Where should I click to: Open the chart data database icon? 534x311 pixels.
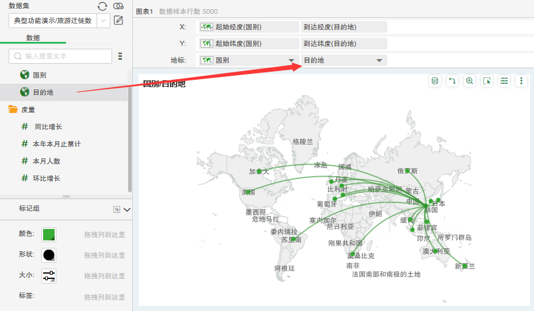tap(435, 81)
